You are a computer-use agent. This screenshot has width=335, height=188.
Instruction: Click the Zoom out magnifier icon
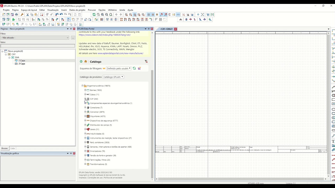(x=107, y=15)
